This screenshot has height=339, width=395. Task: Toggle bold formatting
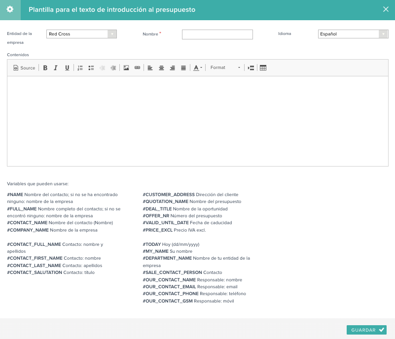pyautogui.click(x=45, y=68)
